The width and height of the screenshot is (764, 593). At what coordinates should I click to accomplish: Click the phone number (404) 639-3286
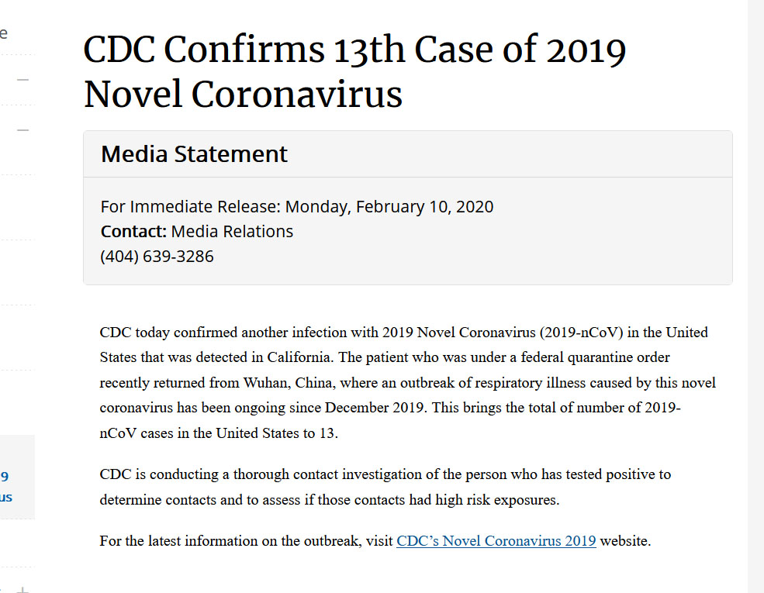coord(157,256)
